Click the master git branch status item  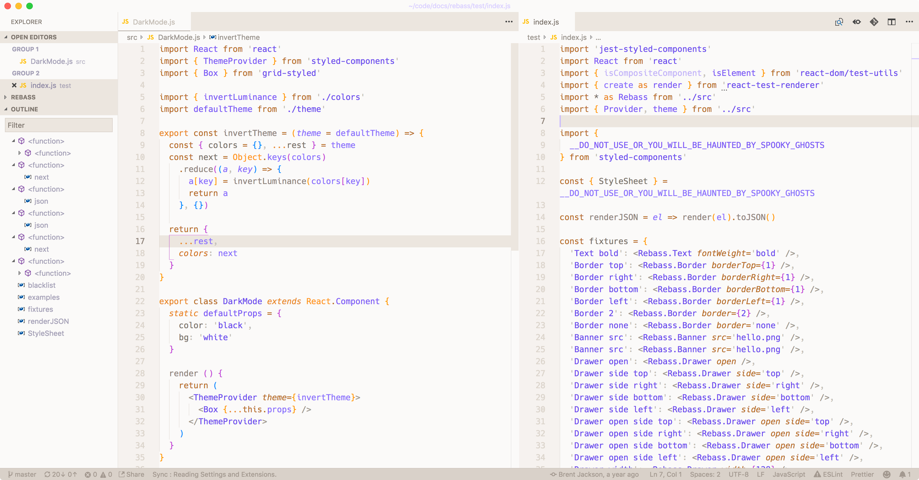22,474
